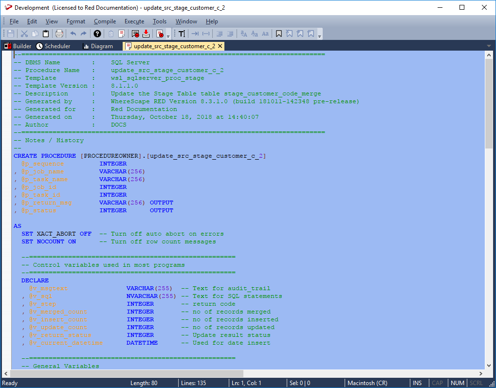Click the text cursor format icon
The width and height of the screenshot is (496, 388).
click(182, 34)
